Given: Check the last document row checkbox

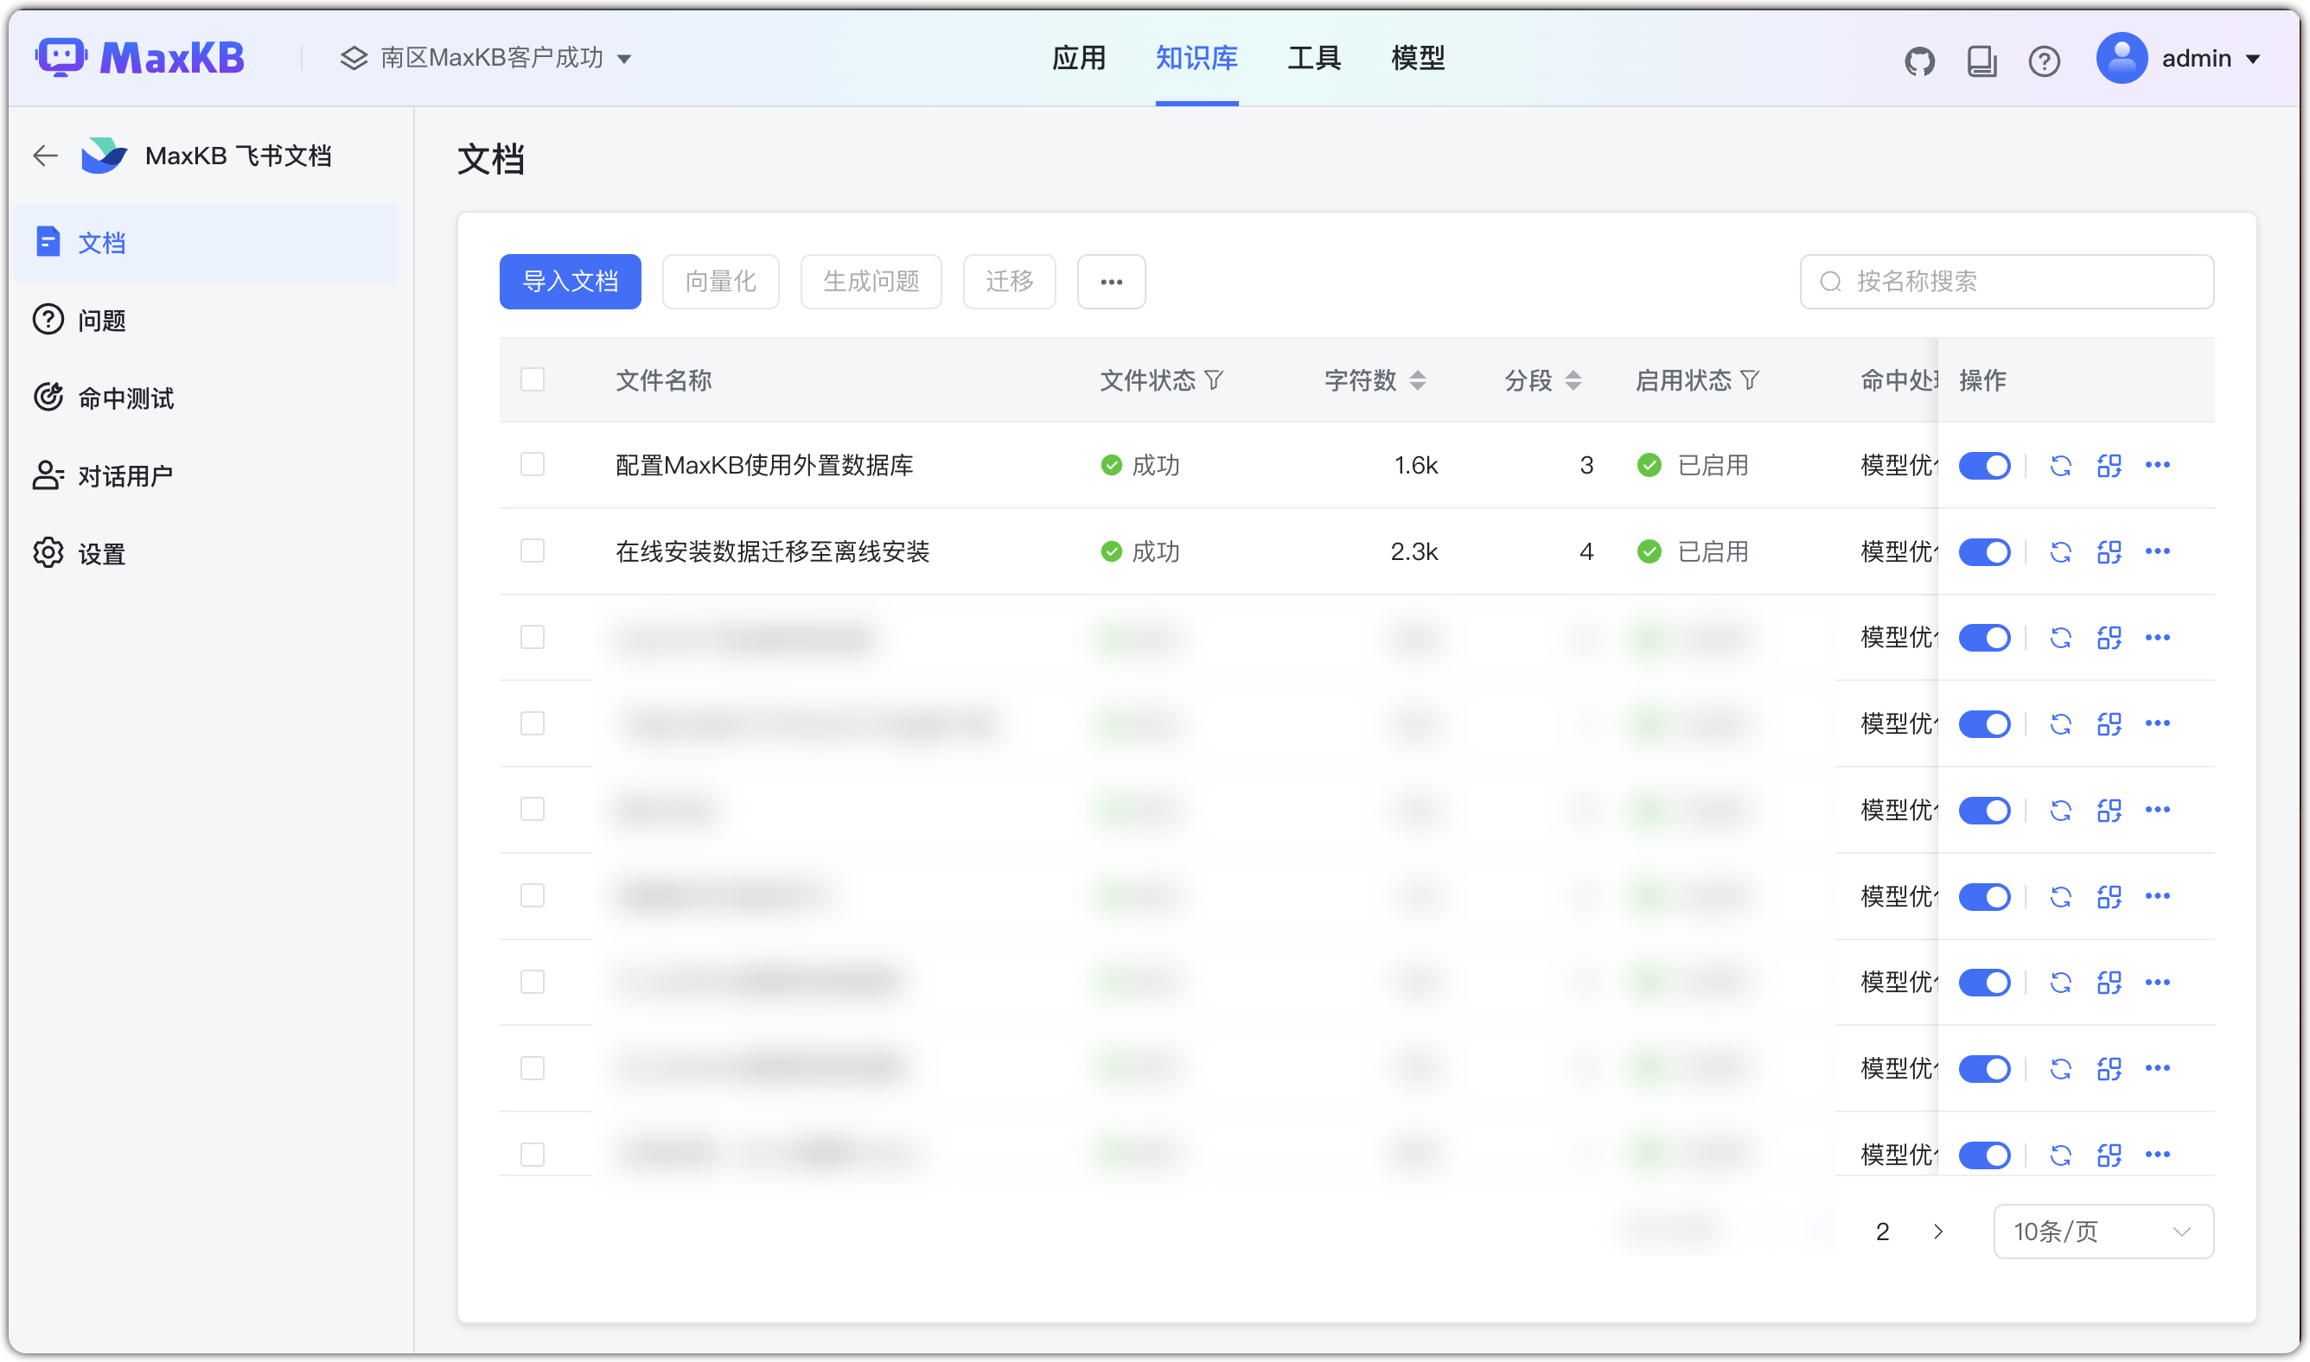Looking at the screenshot, I should point(533,1155).
